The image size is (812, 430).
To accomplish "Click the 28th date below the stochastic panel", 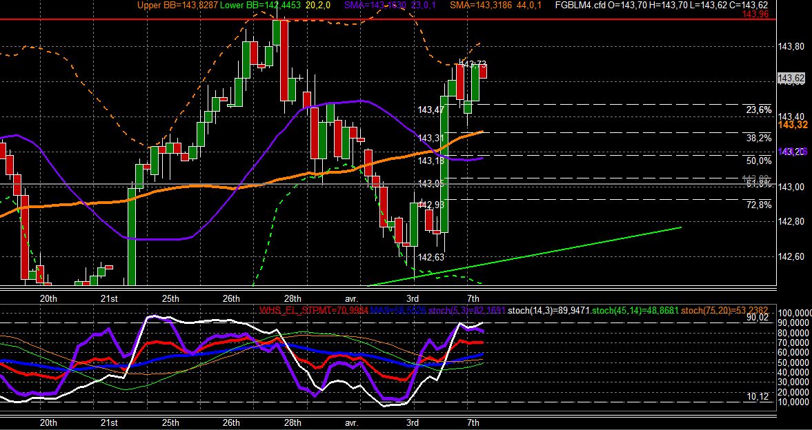I will pyautogui.click(x=292, y=422).
